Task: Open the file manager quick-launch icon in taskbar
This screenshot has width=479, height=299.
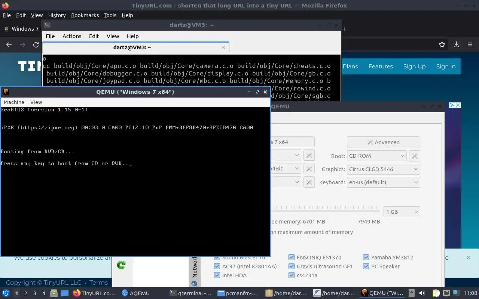Action: coord(54,293)
